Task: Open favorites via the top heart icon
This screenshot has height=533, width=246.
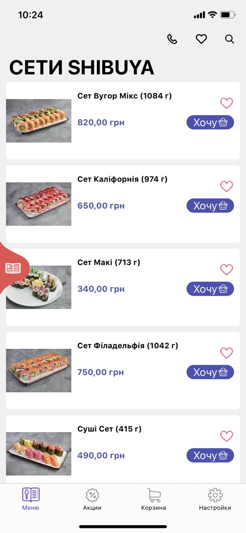Action: (x=201, y=39)
